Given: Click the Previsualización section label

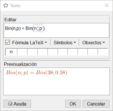Looking at the screenshot, I should pos(20,64).
